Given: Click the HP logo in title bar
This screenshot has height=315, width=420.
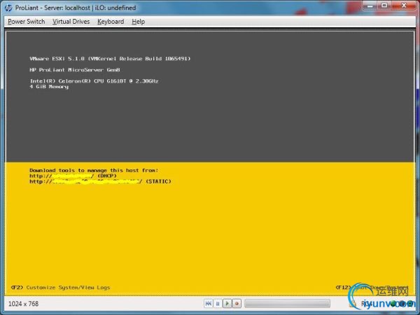Looking at the screenshot, I should (x=8, y=8).
